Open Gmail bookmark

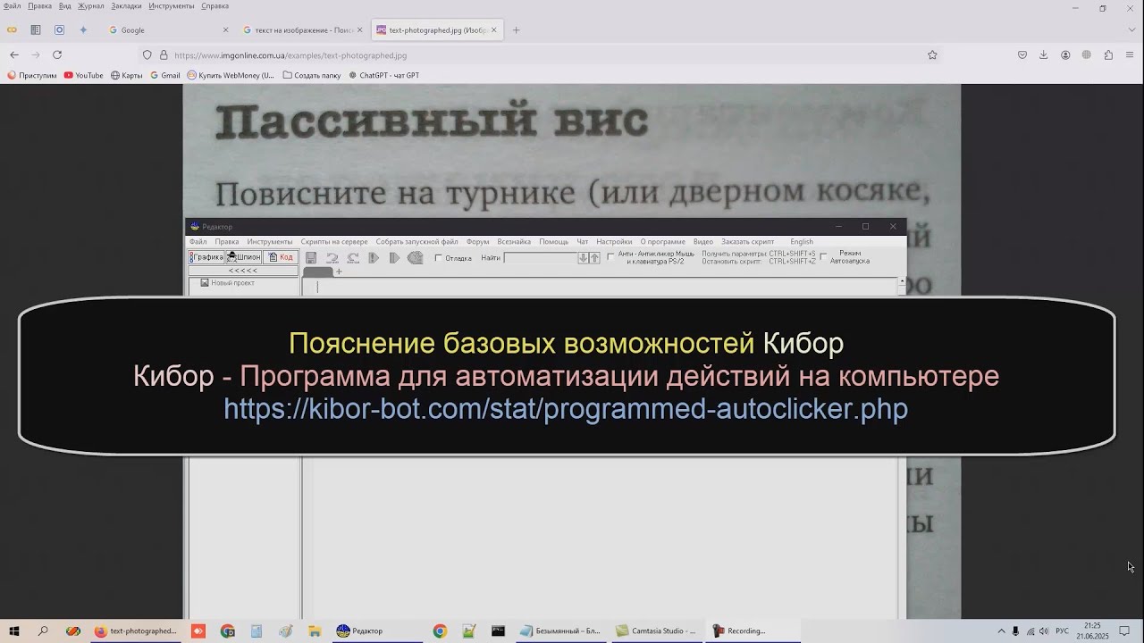coord(164,75)
